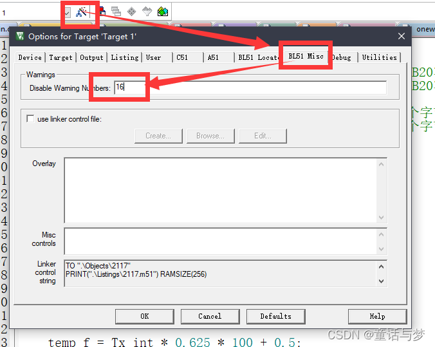Click Overlay box scroll down arrow
Viewport: 435px width, 347px height.
click(381, 217)
